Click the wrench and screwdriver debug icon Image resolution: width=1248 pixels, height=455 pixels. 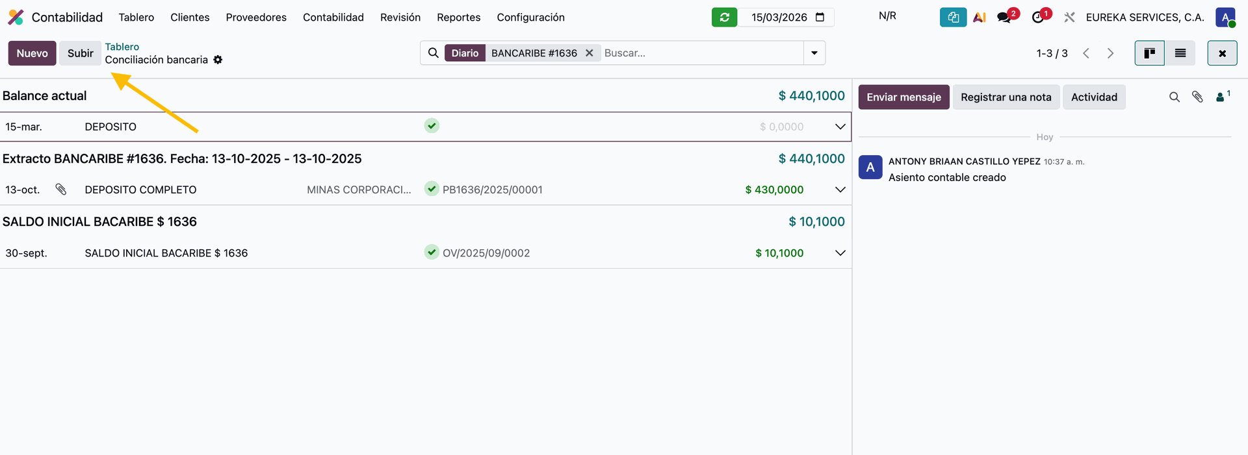point(1069,18)
